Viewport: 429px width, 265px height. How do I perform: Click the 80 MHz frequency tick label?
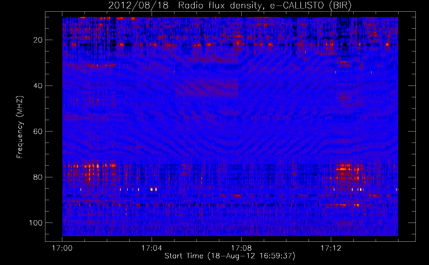[x=38, y=177]
